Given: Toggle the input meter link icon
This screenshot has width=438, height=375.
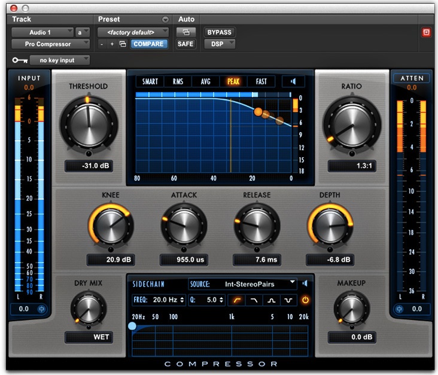Looking at the screenshot, I should pos(42,309).
